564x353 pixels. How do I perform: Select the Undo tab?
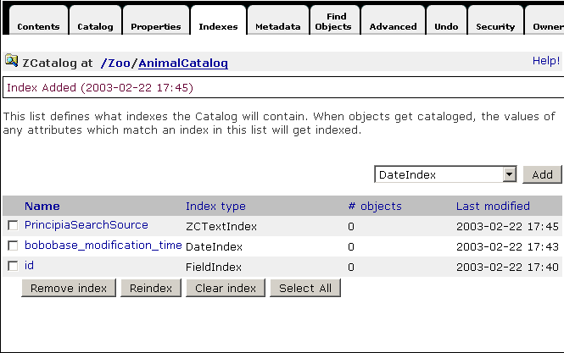446,26
